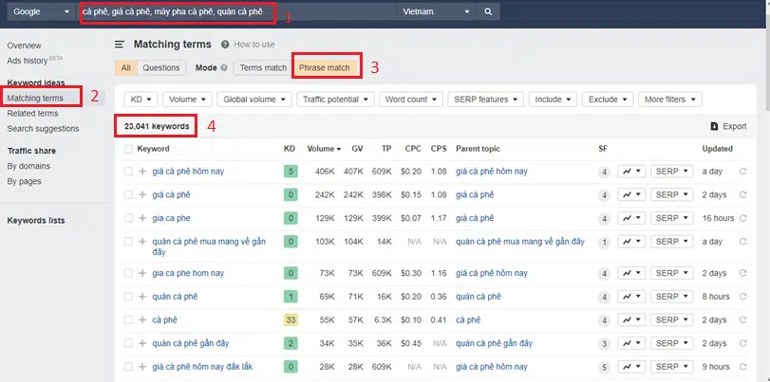The width and height of the screenshot is (770, 382).
Task: Click plus icon for 'quán cà phê mua mang về gần đây'
Action: point(142,242)
